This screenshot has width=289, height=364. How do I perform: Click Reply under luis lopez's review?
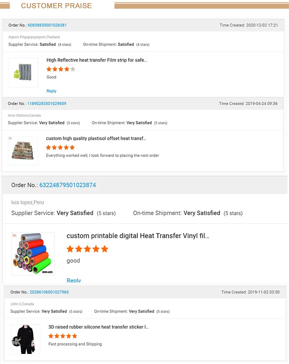[74, 280]
